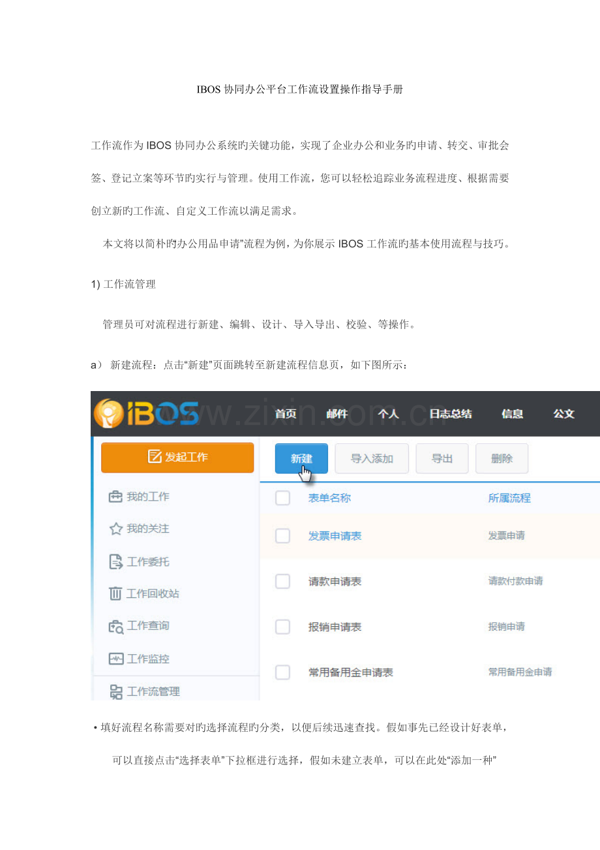Open the 首页 navigation tab
The width and height of the screenshot is (600, 850).
click(x=286, y=414)
